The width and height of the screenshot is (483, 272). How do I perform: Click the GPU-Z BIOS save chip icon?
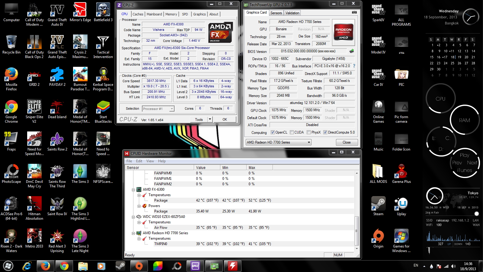point(352,51)
